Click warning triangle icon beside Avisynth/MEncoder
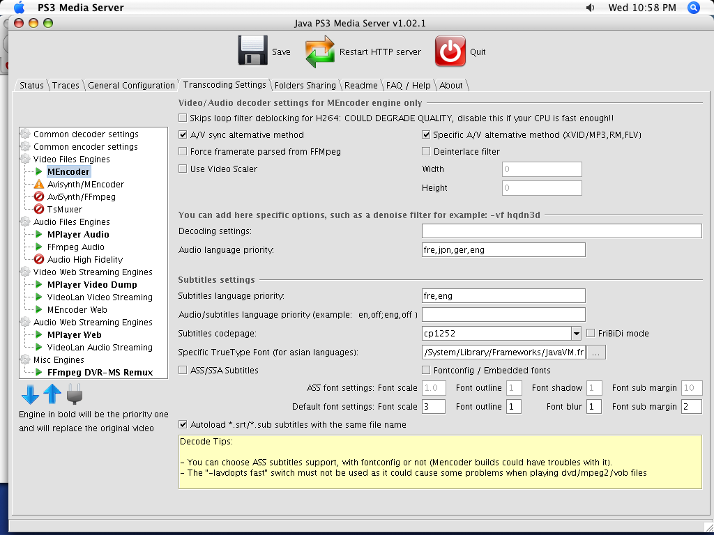 tap(39, 184)
